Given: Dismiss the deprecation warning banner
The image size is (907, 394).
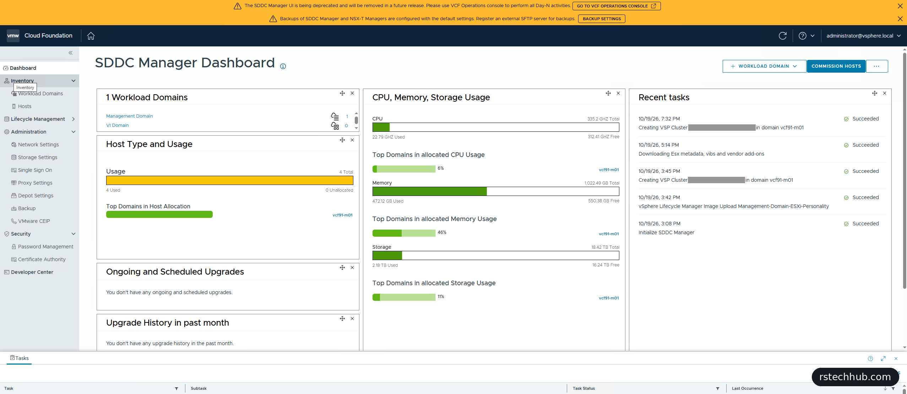Looking at the screenshot, I should point(900,6).
